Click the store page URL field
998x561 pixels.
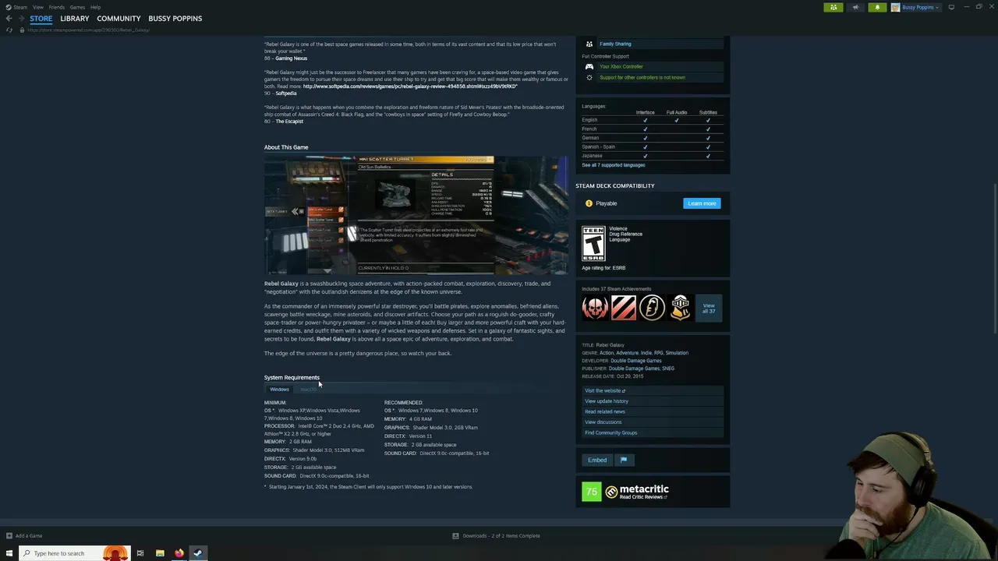88,30
